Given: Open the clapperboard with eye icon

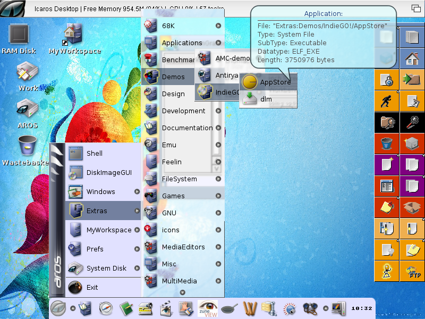Looking at the screenshot, I should coord(166,308).
